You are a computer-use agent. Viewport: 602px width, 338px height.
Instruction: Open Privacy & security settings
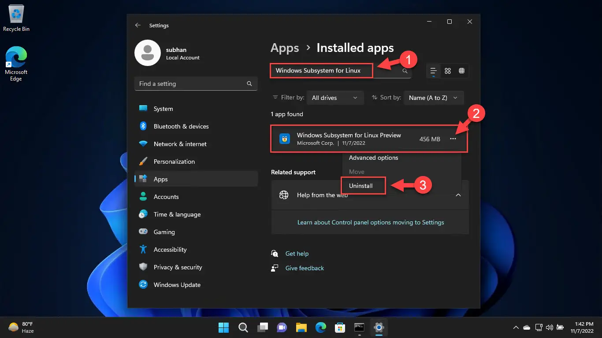(x=196, y=267)
